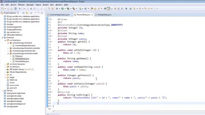Viewport: 205px width, 115px height.
Task: Click the New Java Package icon
Action: pos(80,9)
